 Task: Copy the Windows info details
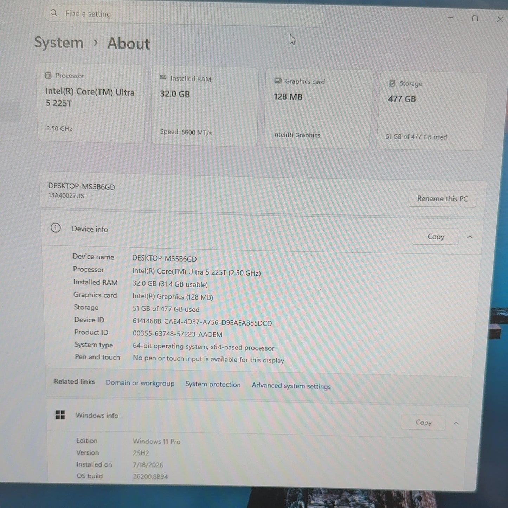pos(423,422)
